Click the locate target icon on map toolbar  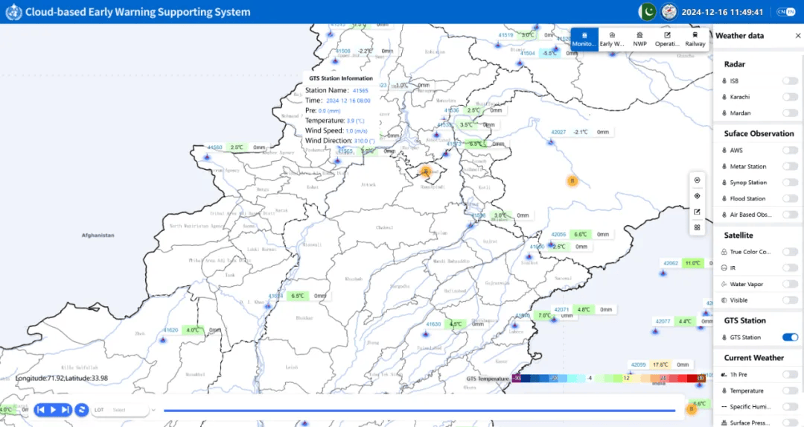pos(697,196)
